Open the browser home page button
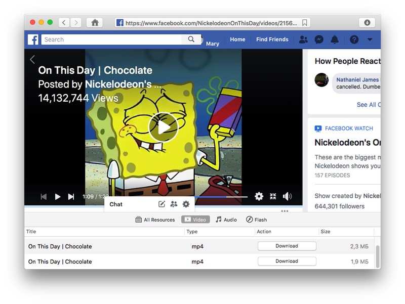Screen dimensions: 405x304 coord(95,23)
